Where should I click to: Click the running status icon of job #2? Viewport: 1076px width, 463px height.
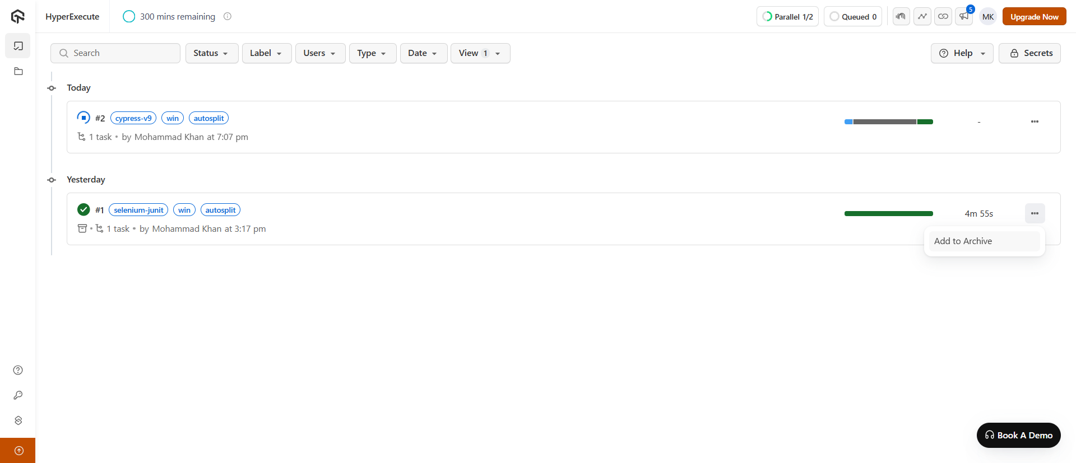click(x=84, y=118)
